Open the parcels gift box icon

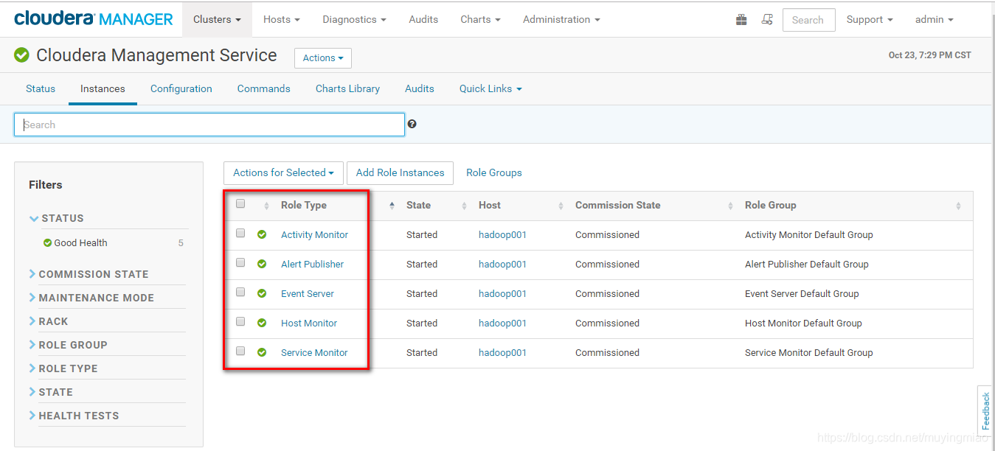tap(741, 20)
